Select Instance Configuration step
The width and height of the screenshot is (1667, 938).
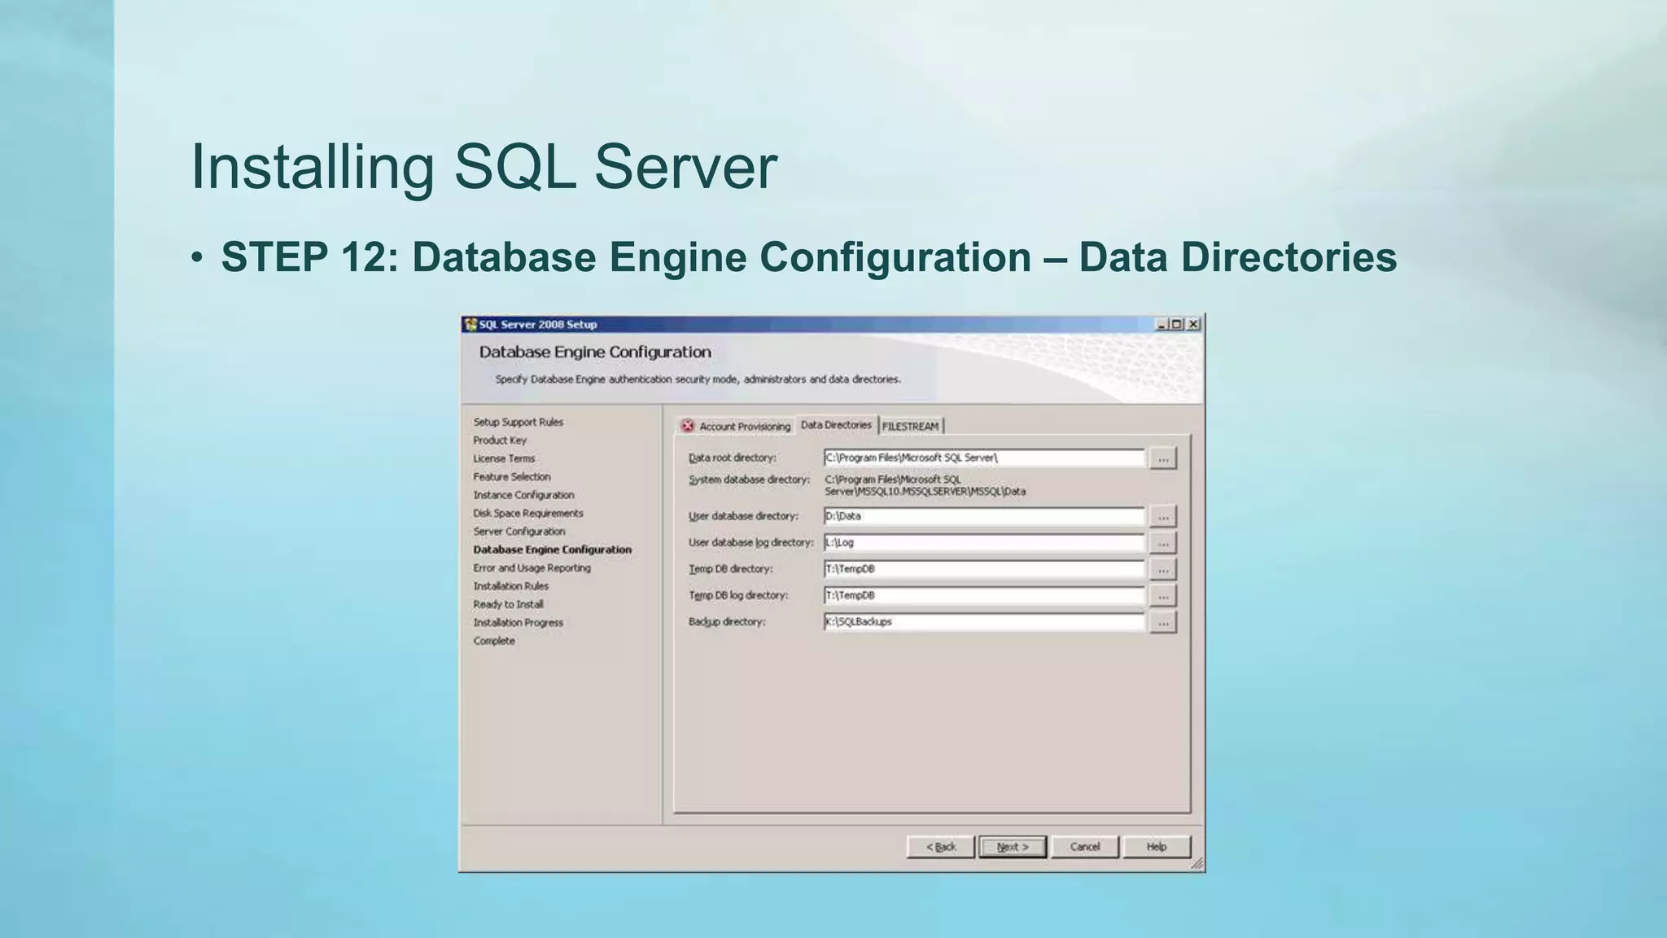tap(523, 495)
